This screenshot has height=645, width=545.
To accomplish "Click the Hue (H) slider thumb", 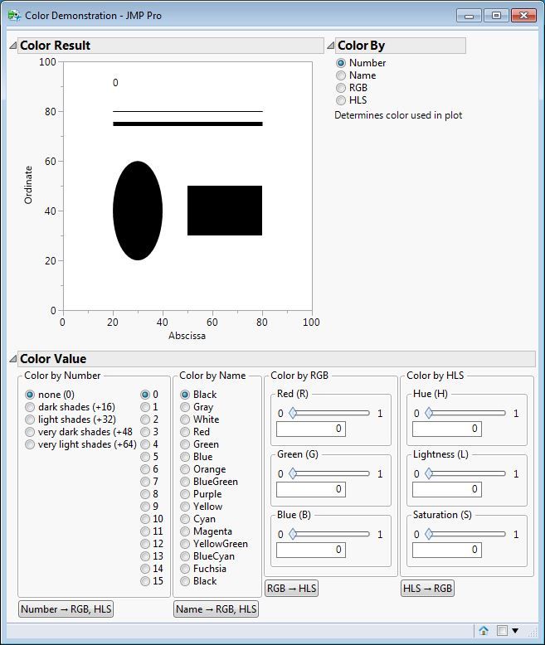I will coord(429,413).
